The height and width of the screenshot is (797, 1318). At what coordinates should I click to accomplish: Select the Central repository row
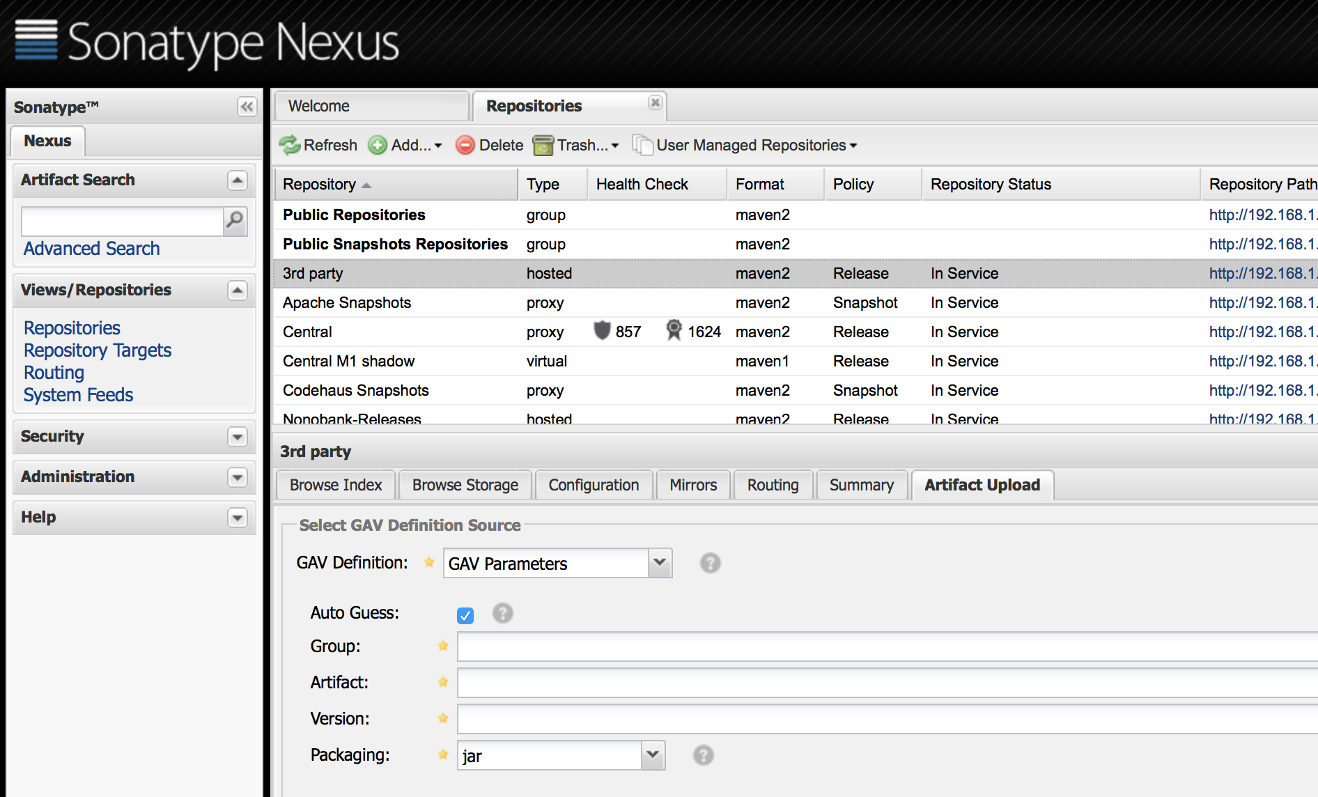(x=795, y=332)
